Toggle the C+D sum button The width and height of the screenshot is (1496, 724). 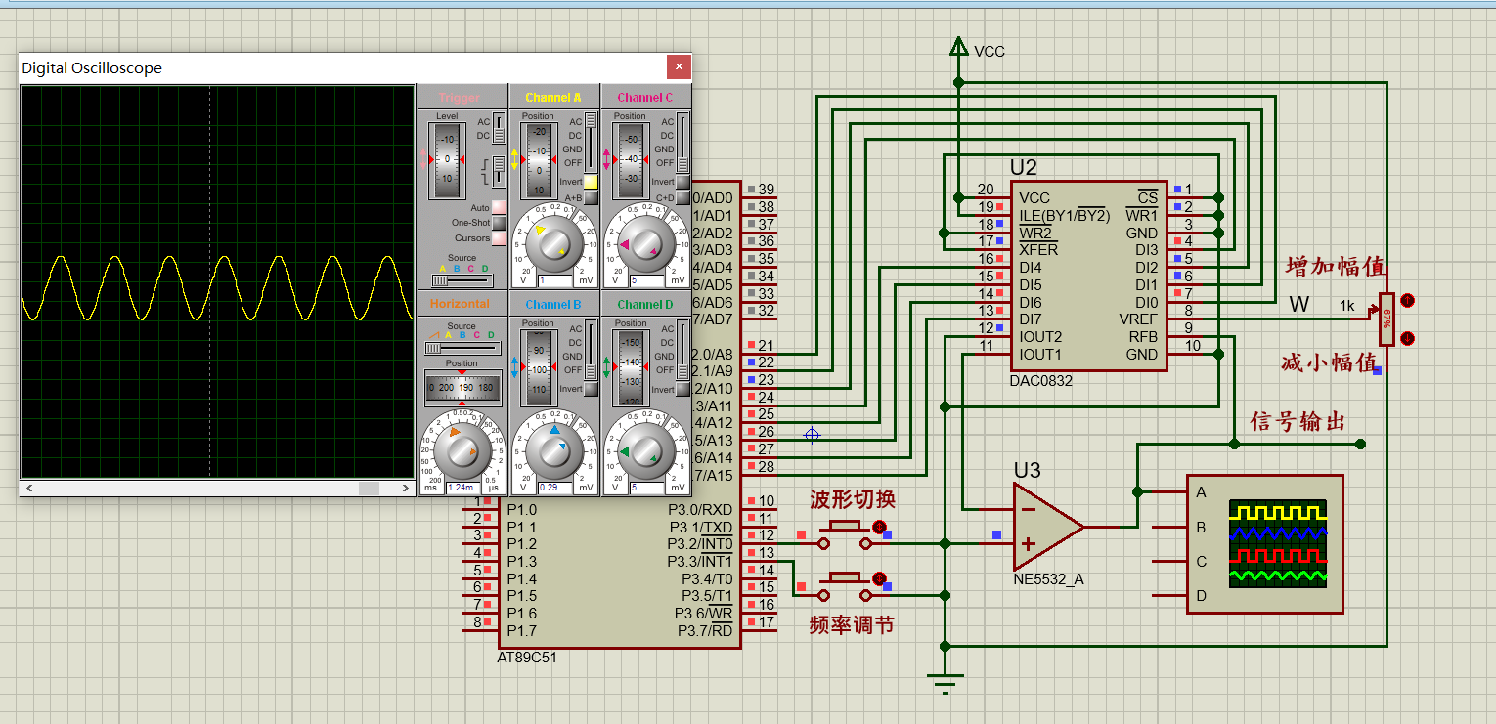pos(682,197)
